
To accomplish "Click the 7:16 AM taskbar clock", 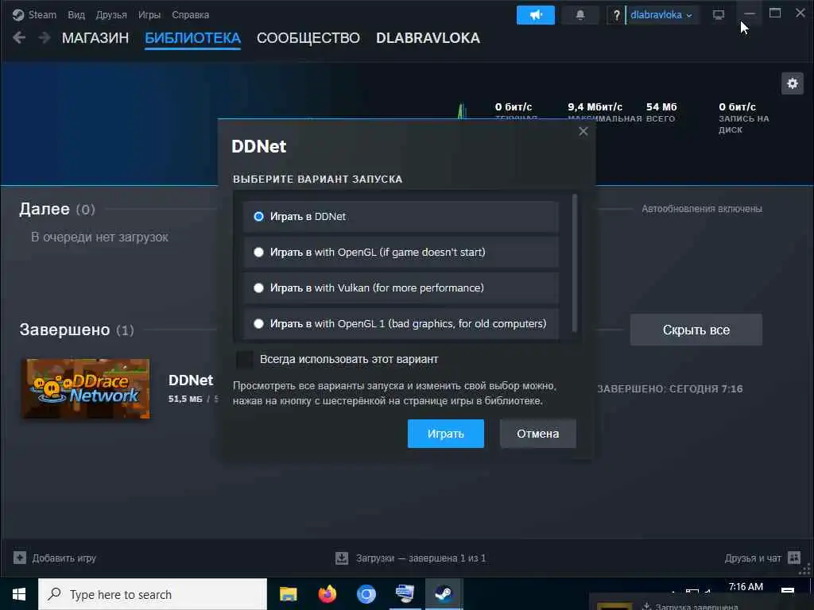I will pyautogui.click(x=746, y=587).
